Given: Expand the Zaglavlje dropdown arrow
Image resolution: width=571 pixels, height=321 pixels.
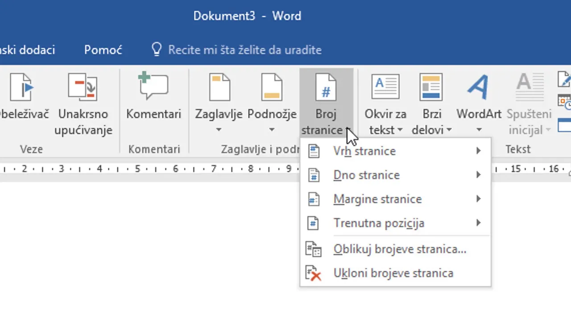Looking at the screenshot, I should pyautogui.click(x=219, y=130).
